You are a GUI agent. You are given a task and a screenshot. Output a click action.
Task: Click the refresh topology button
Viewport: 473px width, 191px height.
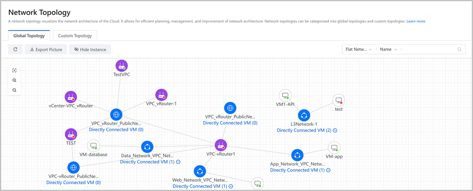coord(15,49)
